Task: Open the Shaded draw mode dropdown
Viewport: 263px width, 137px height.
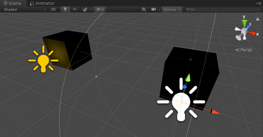Action: (x=24, y=10)
